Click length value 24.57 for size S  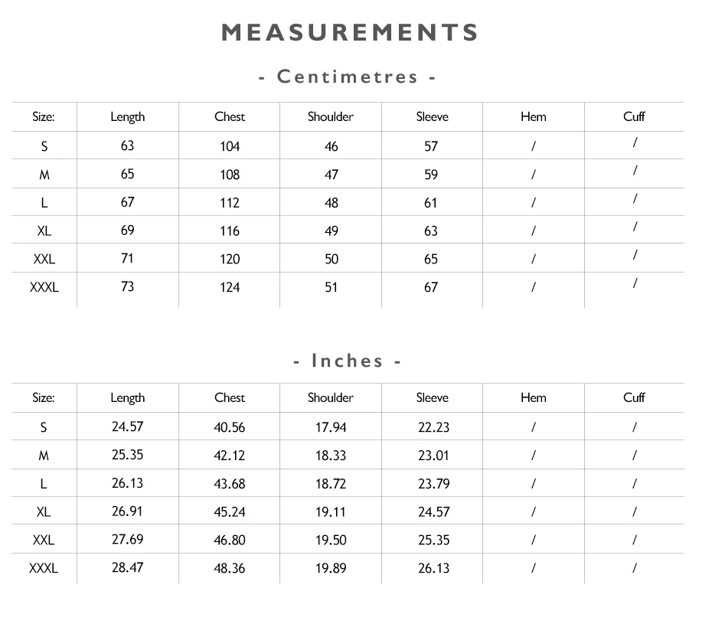click(x=128, y=427)
